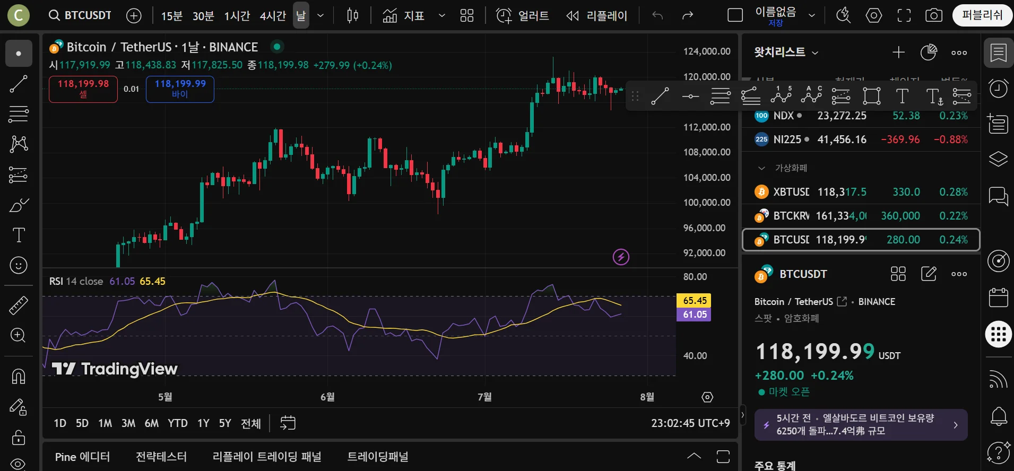Click the red 118,199.98 sell button
This screenshot has height=471, width=1014.
pyautogui.click(x=83, y=89)
